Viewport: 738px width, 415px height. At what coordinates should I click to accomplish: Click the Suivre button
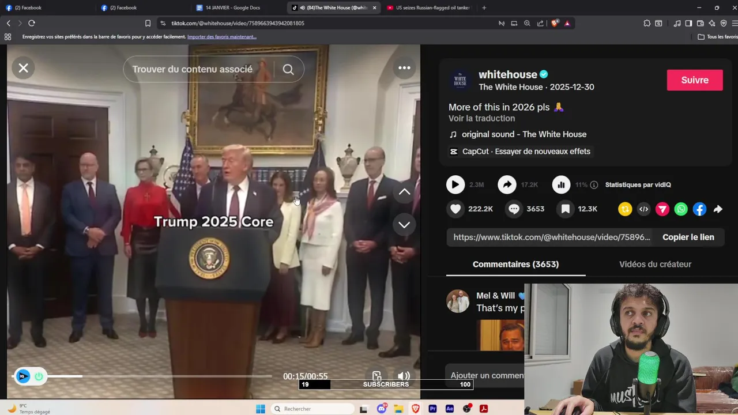(694, 80)
